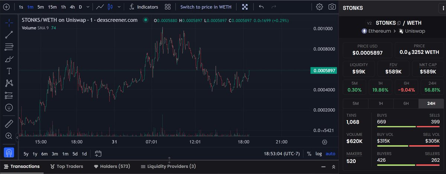Select the 24H stats tab

pos(431,103)
